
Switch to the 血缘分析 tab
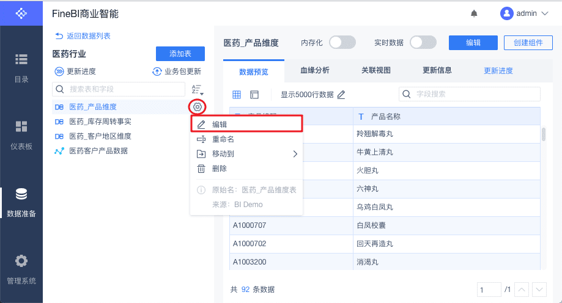point(315,71)
